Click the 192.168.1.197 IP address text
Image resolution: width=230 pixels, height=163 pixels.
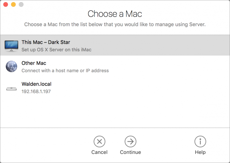coord(36,92)
